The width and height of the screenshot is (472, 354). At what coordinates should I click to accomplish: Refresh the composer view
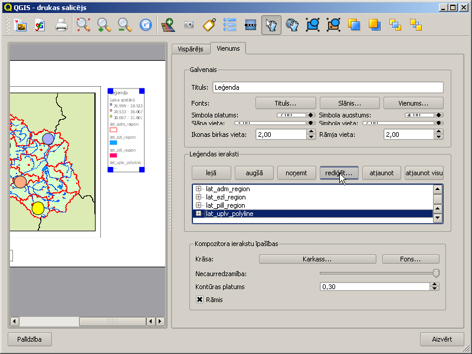145,25
